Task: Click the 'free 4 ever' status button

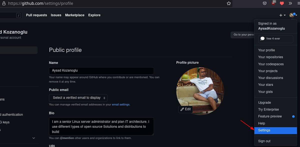Action: coord(275,39)
